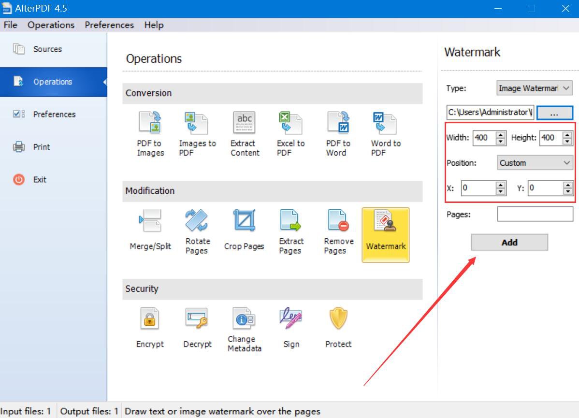Open the Crop Pages tool
The height and width of the screenshot is (418, 579).
[x=244, y=230]
